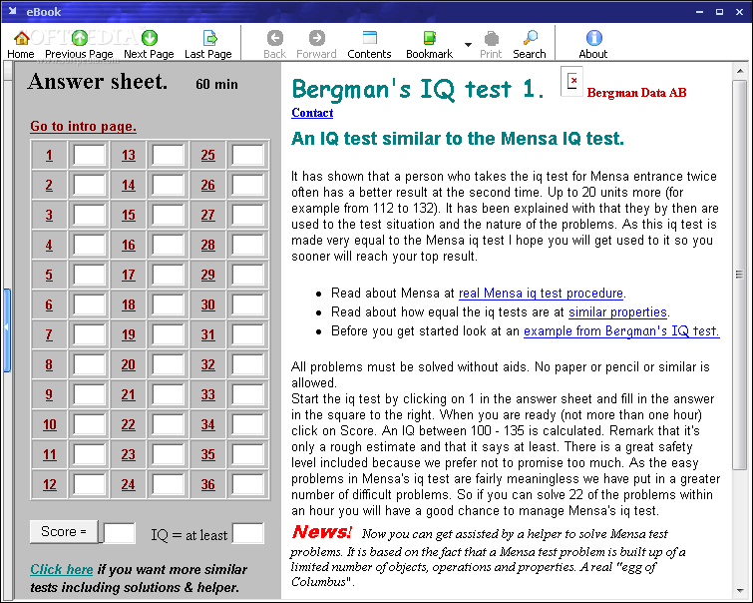
Task: Open problem 16 link
Action: (129, 246)
